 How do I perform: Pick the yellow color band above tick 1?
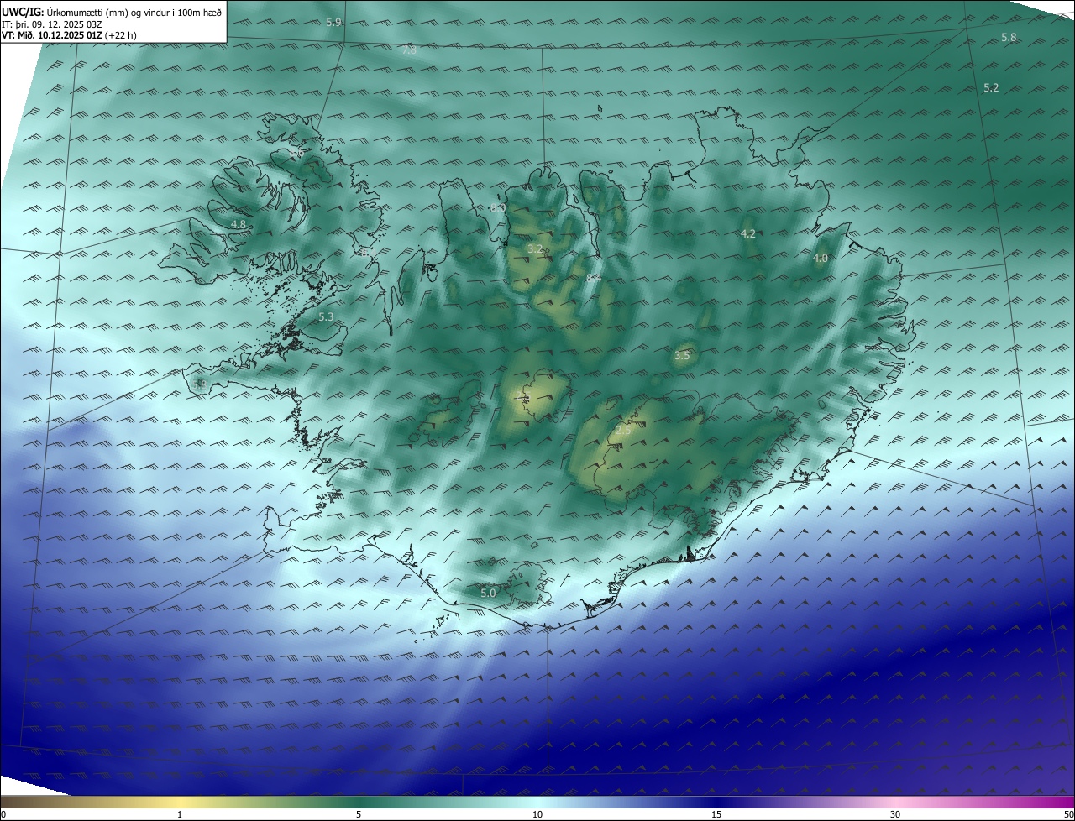coord(180,803)
